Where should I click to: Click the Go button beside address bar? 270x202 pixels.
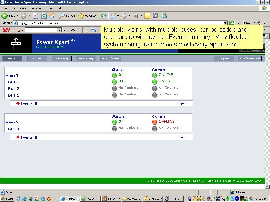point(234,23)
